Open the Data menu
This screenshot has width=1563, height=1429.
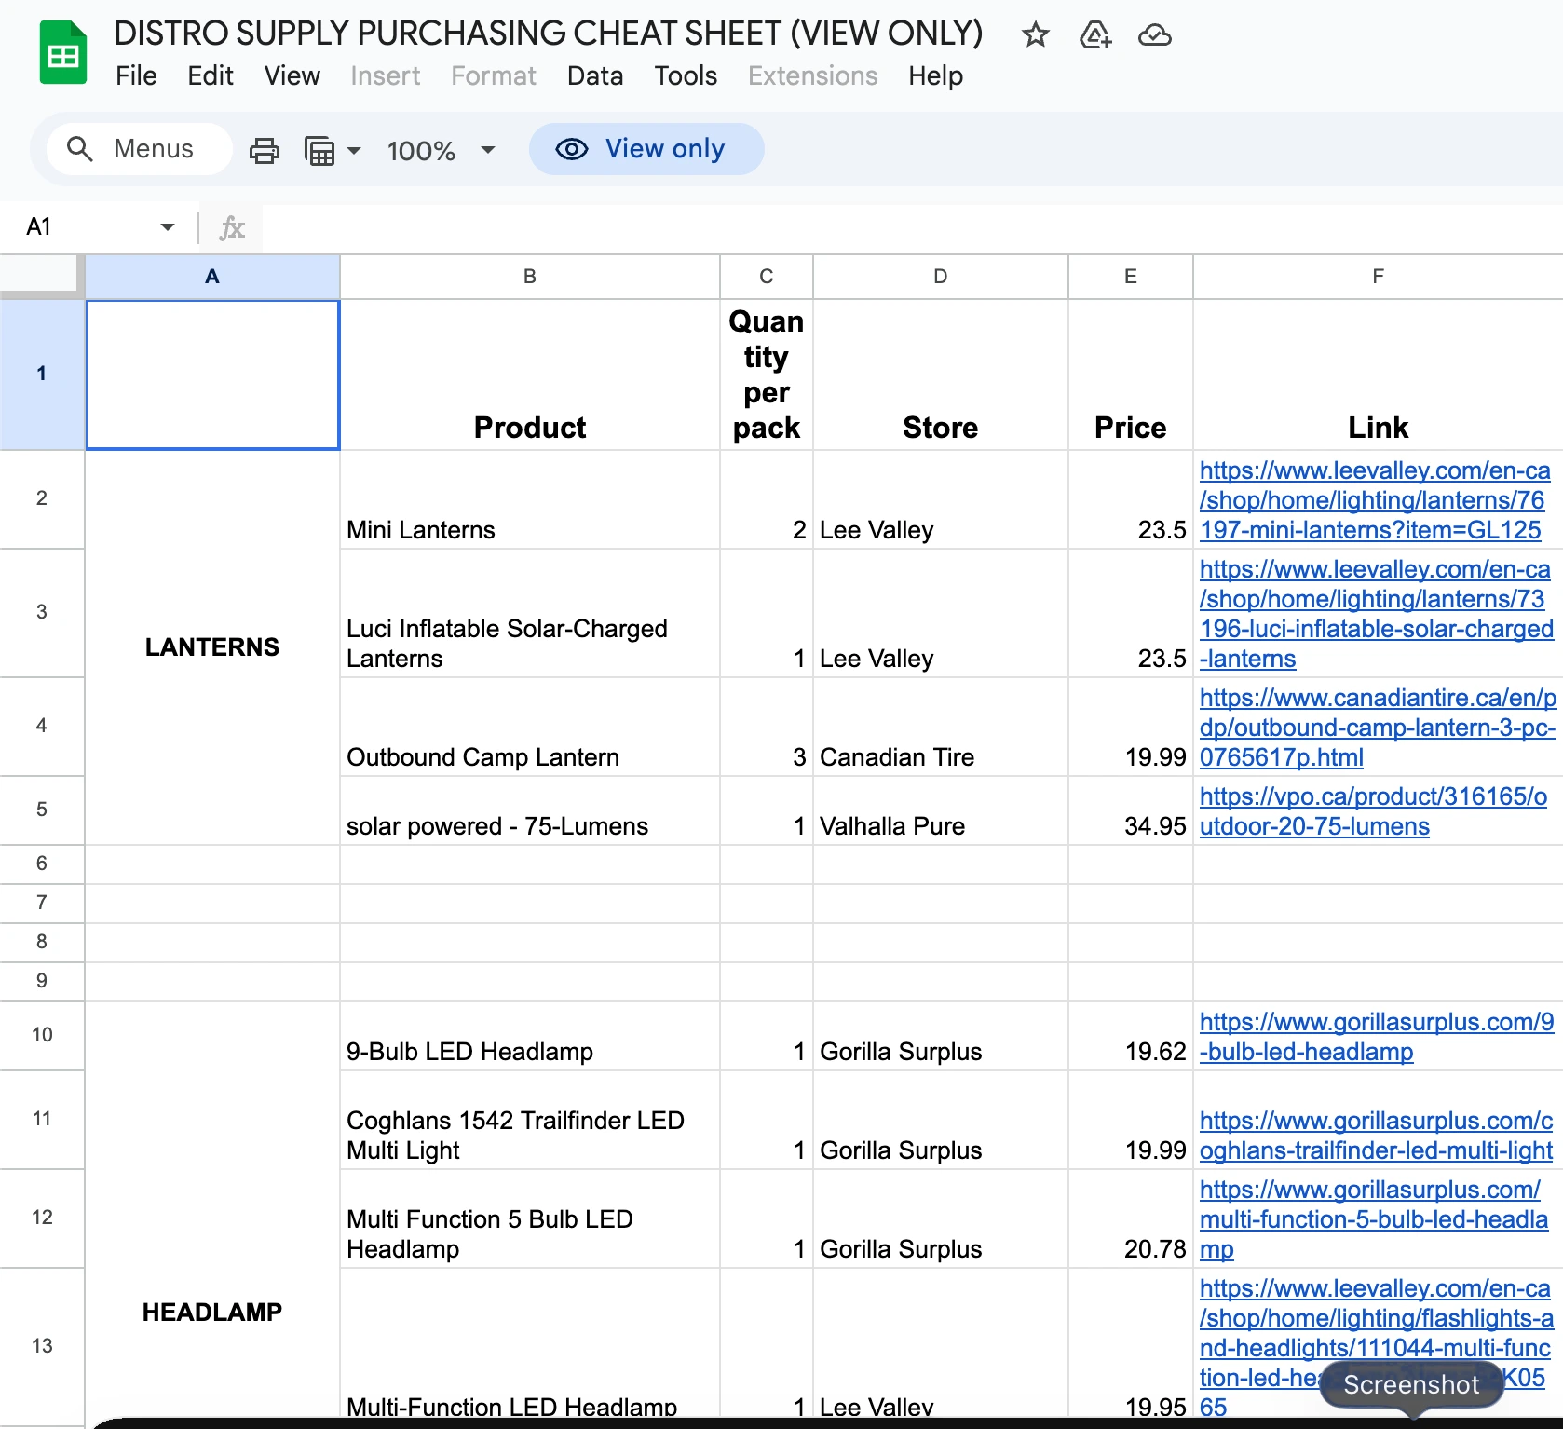[595, 76]
